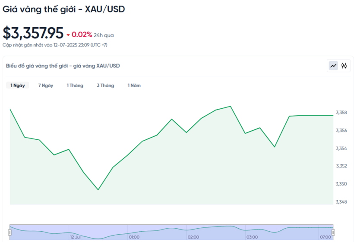The width and height of the screenshot is (354, 242).
Task: Switch to the line chart view icon
Action: coord(333,66)
